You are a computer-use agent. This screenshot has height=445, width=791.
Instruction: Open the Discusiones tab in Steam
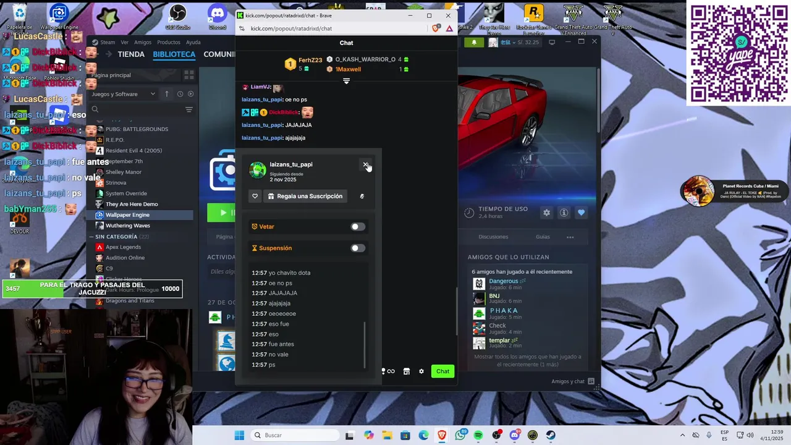(493, 237)
